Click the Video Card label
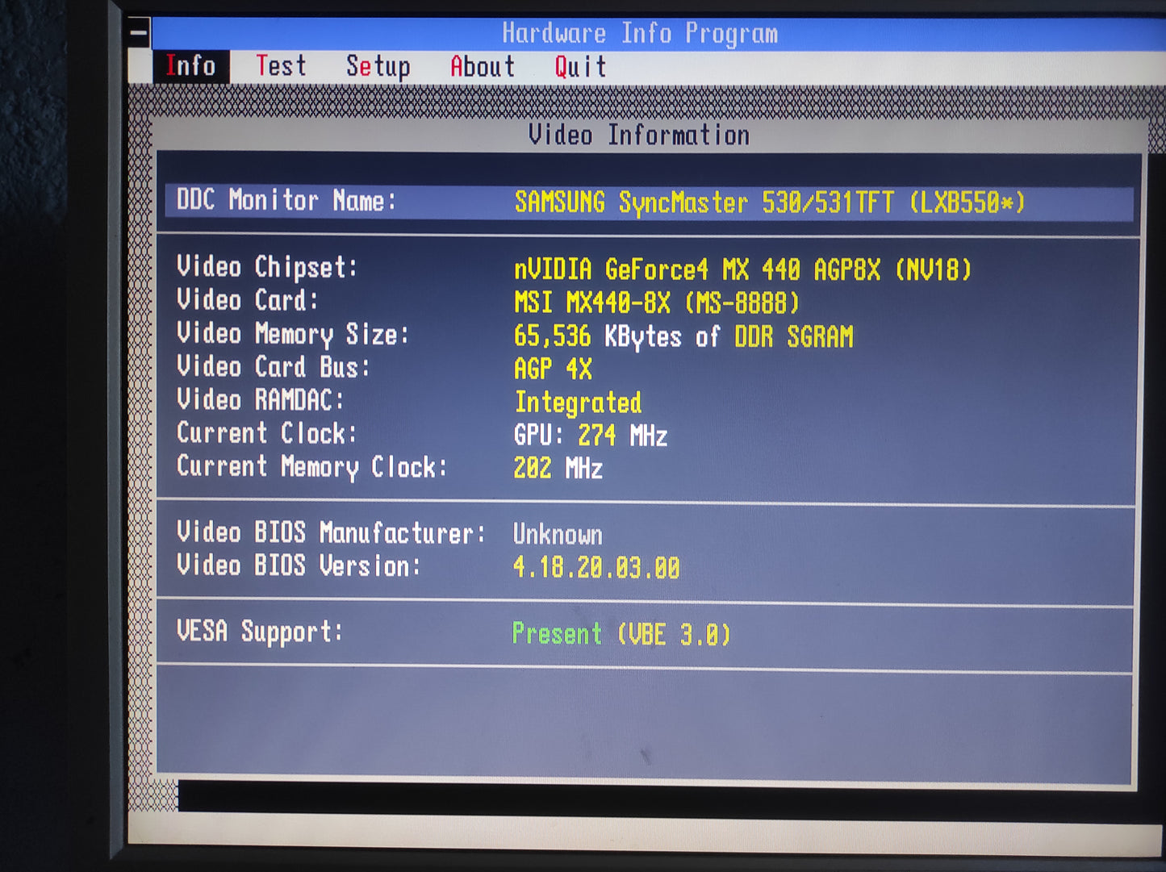Screen dimensions: 1166x872 tap(248, 300)
